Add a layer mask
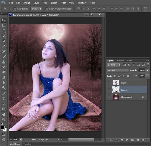Screen dimensions: 151x146 [x=122, y=140]
